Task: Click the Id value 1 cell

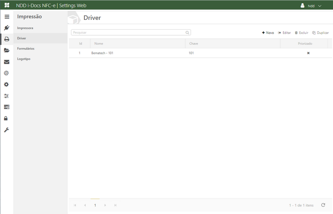Action: click(x=80, y=53)
